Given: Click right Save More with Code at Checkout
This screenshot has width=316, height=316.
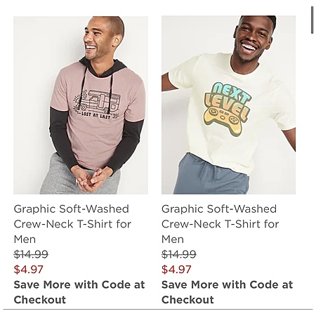Looking at the screenshot, I should pos(228,292).
